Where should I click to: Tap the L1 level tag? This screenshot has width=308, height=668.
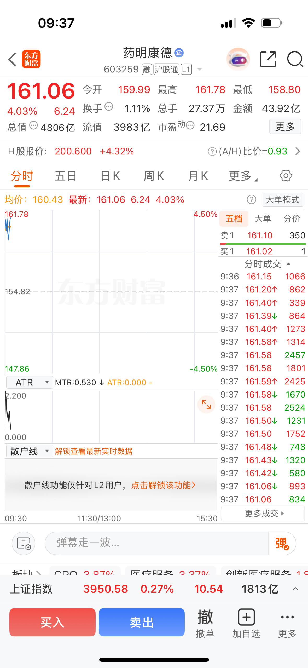pos(186,69)
